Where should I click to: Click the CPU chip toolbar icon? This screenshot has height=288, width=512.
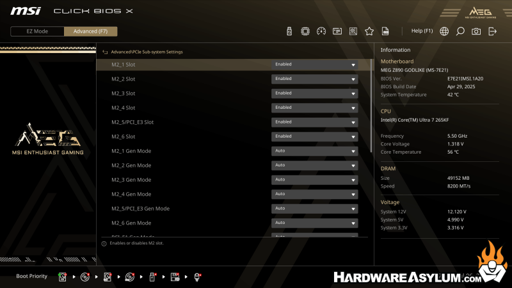coord(305,31)
